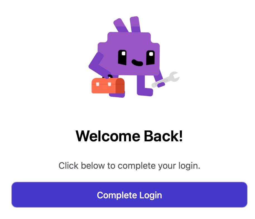Click the left latch on the toolbox
255x219 pixels.
click(x=98, y=84)
